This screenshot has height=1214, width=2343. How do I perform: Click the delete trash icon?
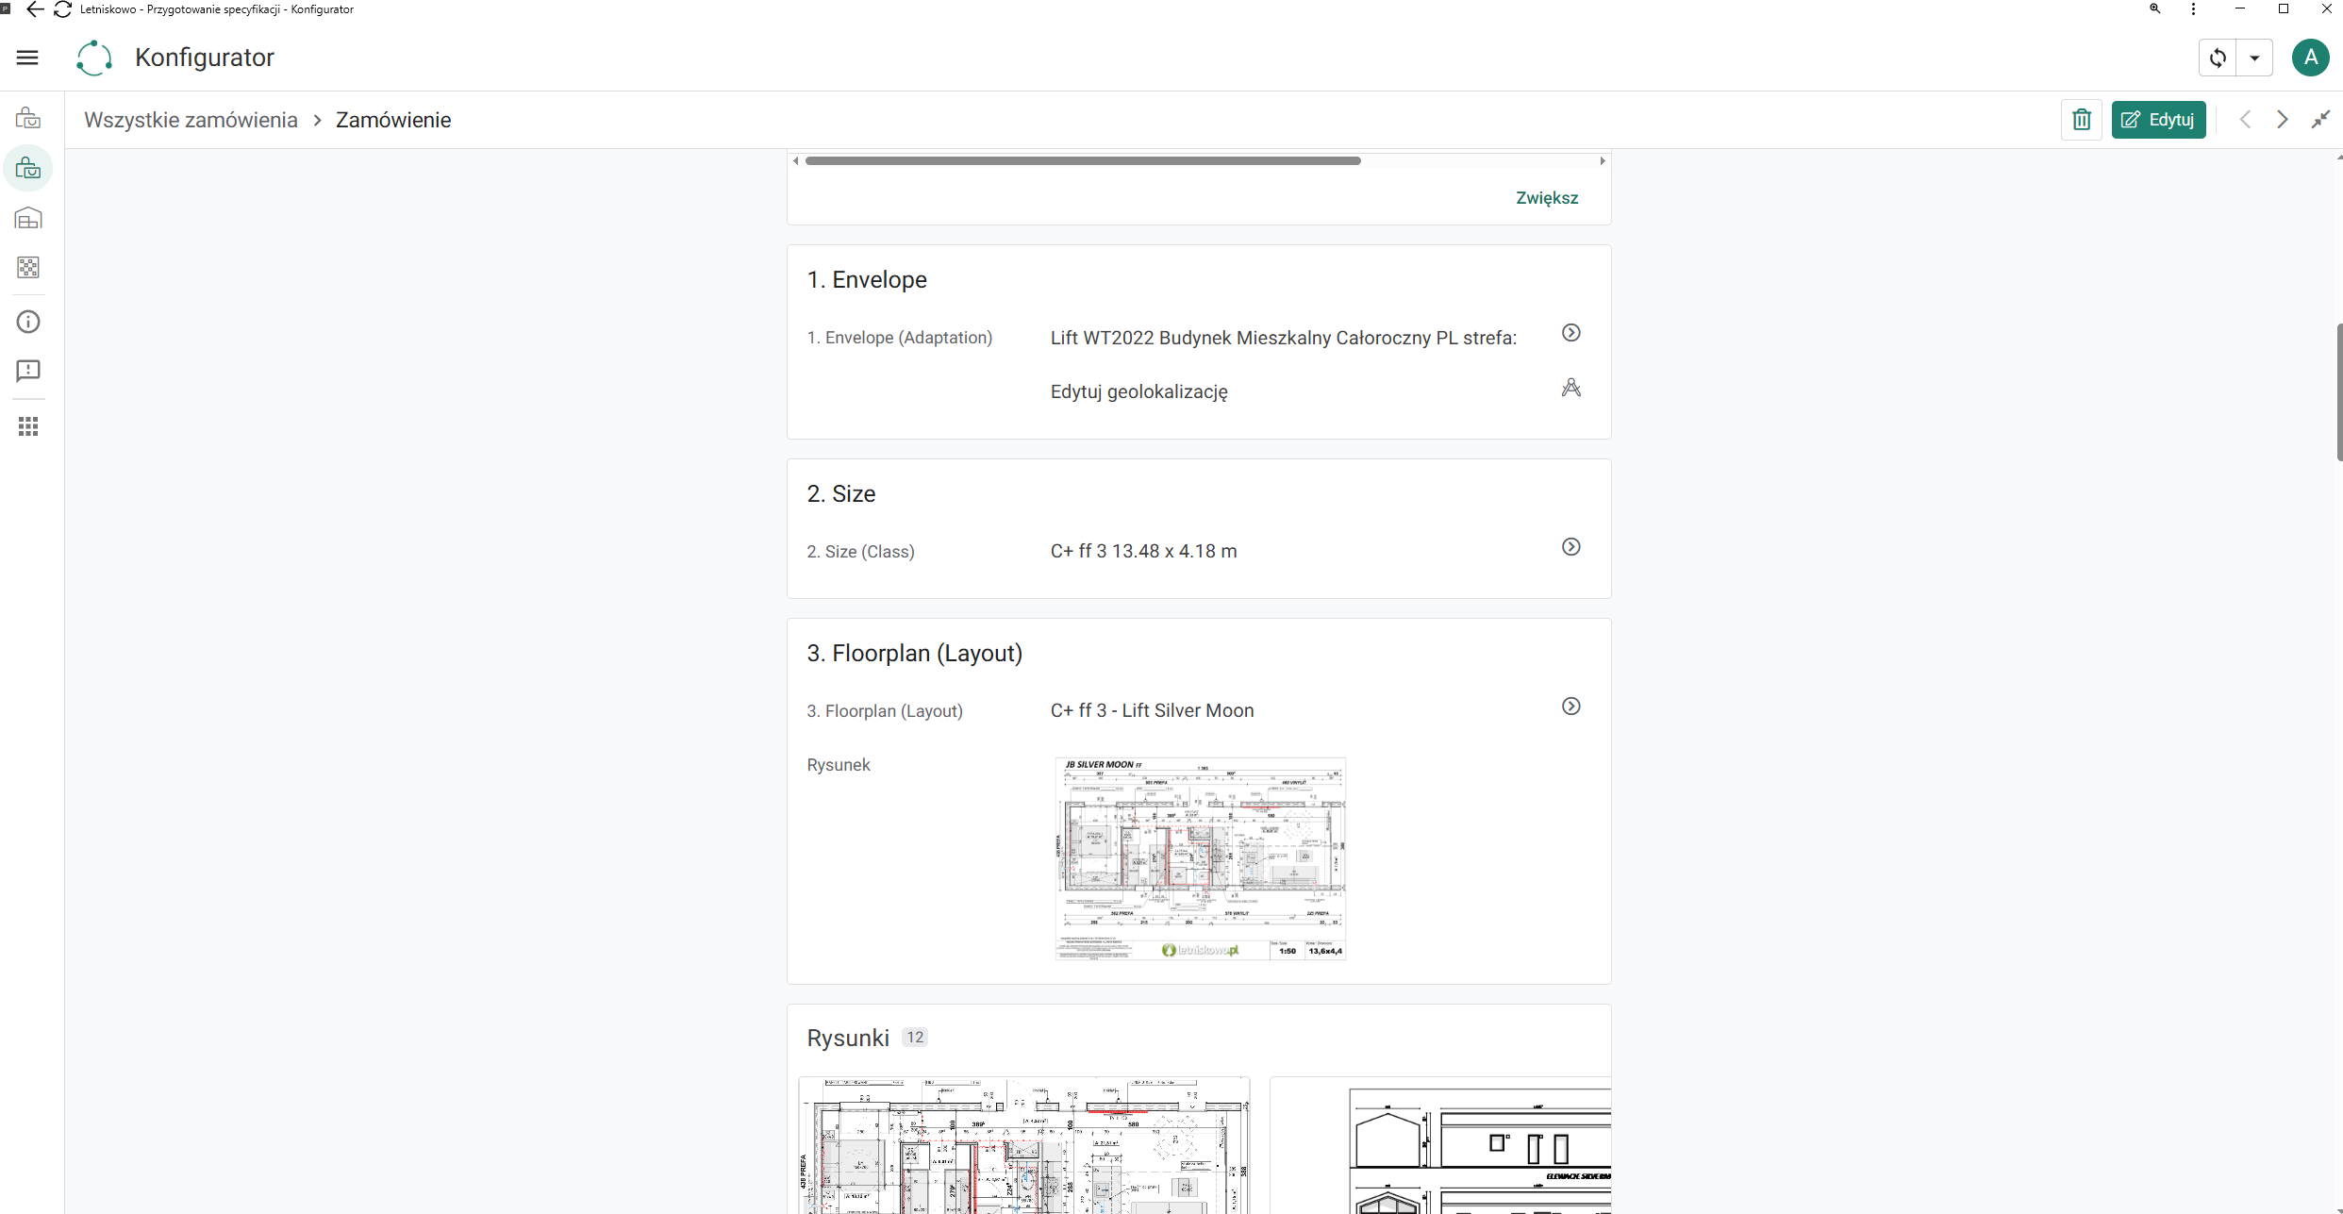pos(2082,120)
